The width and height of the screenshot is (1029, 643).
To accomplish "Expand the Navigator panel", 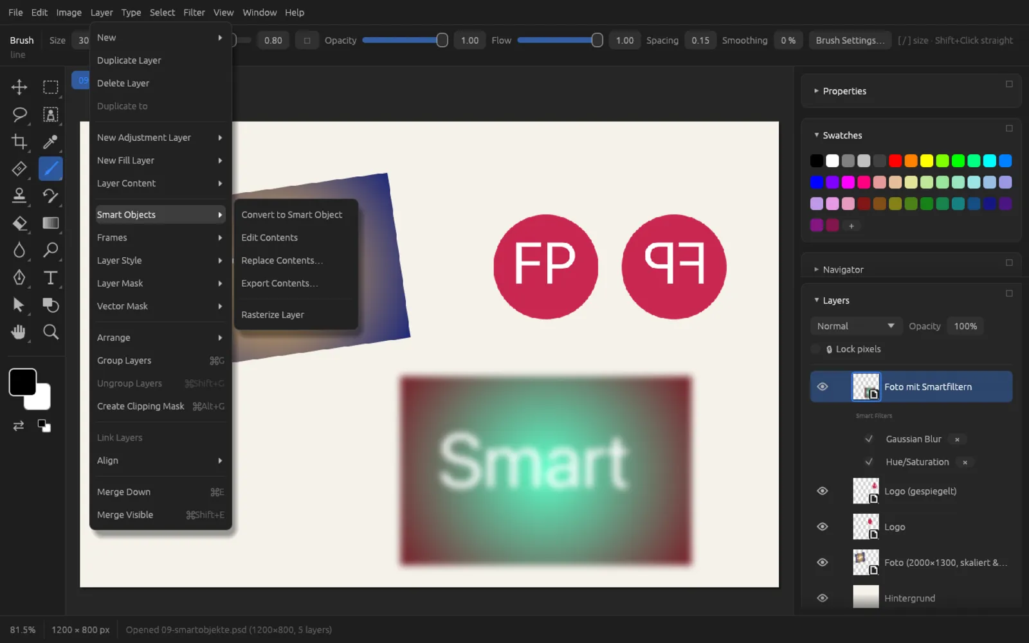I will coord(816,269).
